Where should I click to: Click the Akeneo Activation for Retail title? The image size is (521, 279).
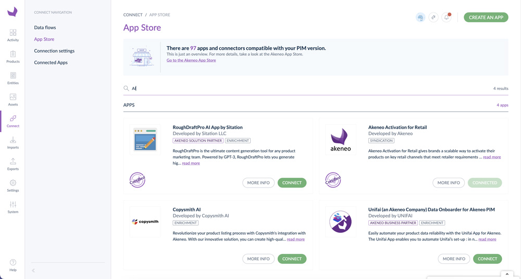pos(398,127)
